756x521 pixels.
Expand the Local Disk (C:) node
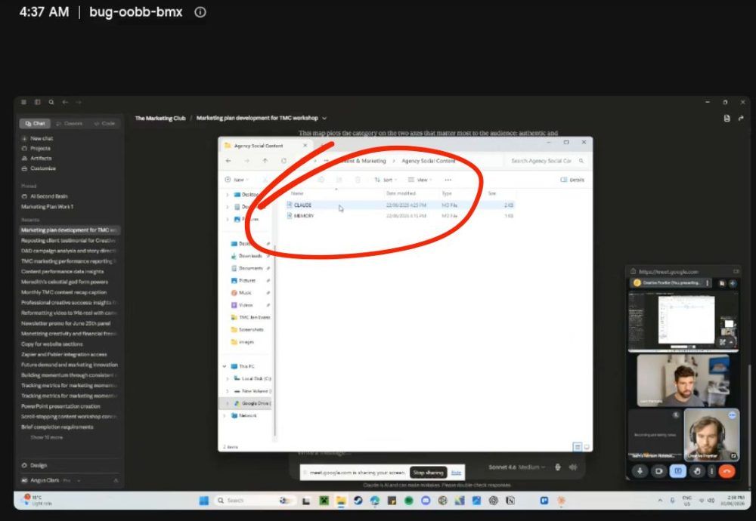click(228, 378)
